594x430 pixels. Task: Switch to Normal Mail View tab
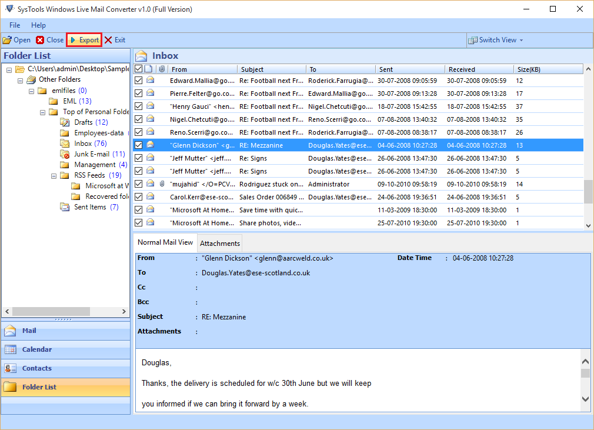click(x=165, y=242)
